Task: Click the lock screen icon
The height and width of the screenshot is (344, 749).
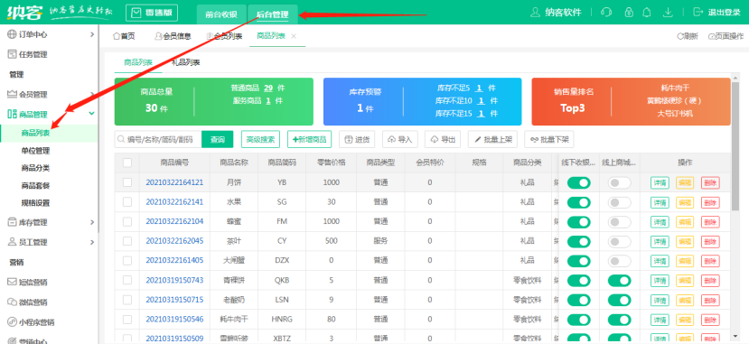Action: pyautogui.click(x=629, y=13)
